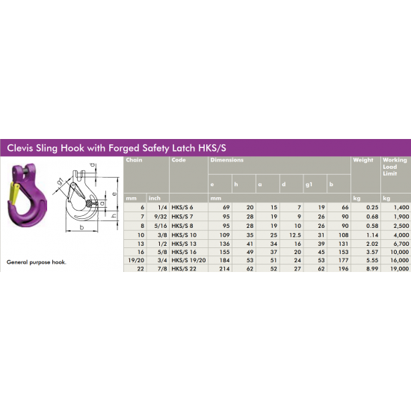Select the HKS/S 10 code cell
This screenshot has width=411, height=411.
pos(189,235)
